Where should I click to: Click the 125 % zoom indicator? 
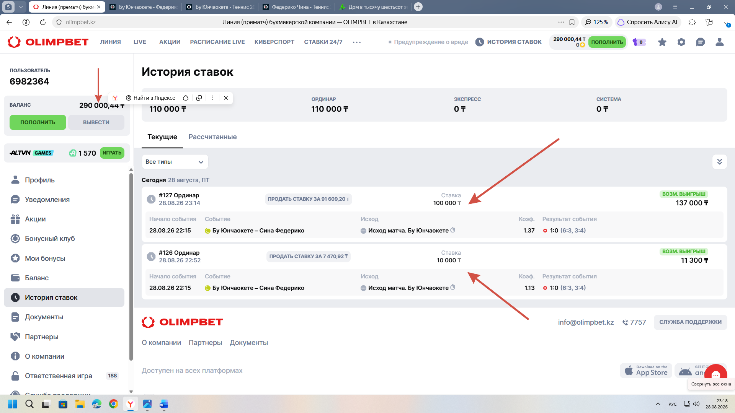pos(596,22)
